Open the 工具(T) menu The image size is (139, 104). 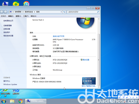click(26, 16)
